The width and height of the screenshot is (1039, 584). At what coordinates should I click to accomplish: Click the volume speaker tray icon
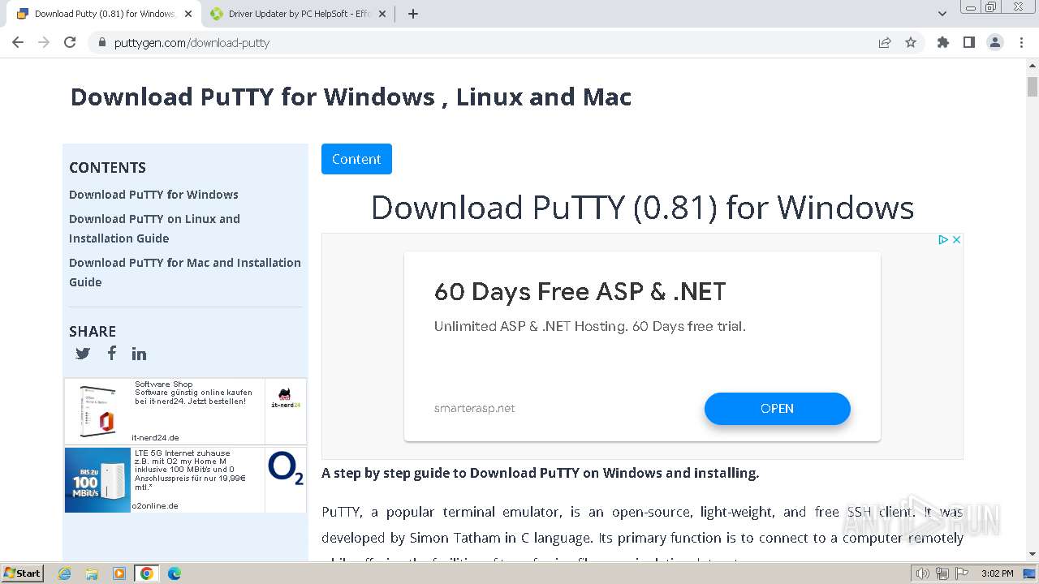pyautogui.click(x=922, y=573)
